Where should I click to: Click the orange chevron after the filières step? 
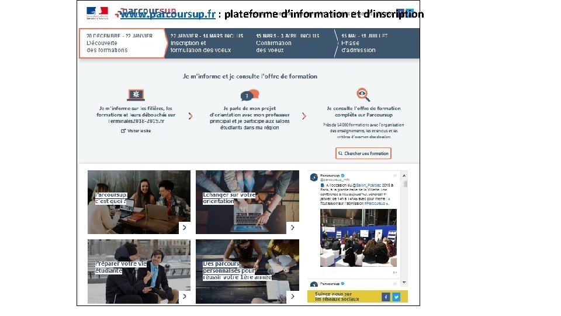pyautogui.click(x=191, y=116)
